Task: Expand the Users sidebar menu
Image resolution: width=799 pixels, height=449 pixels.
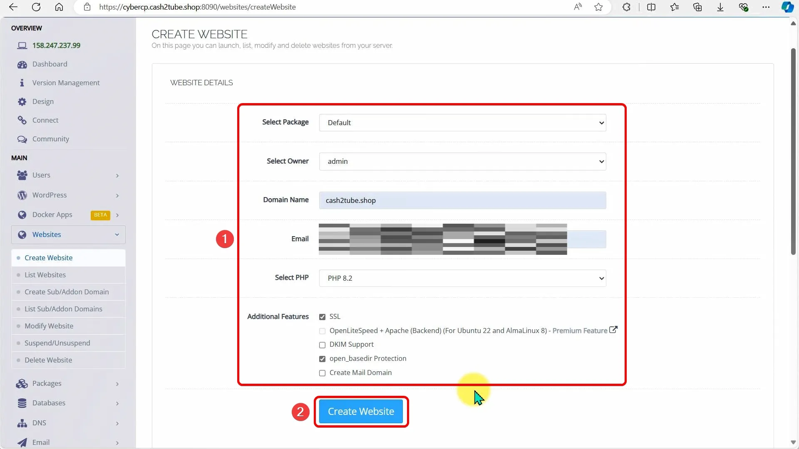Action: [x=68, y=175]
